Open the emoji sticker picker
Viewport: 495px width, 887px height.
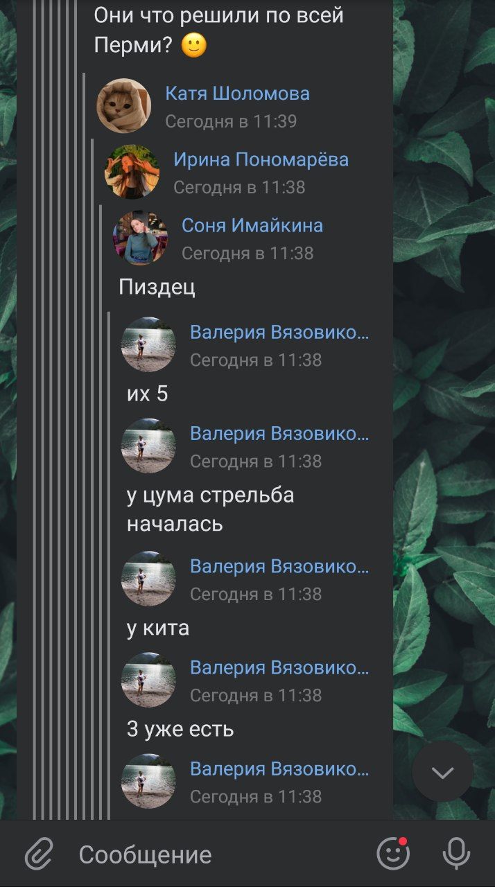point(393,854)
